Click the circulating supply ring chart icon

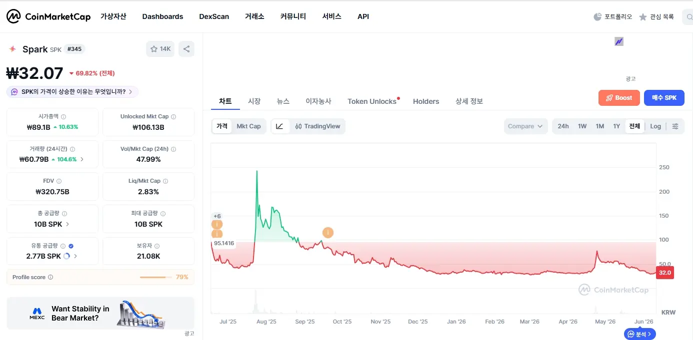66,256
